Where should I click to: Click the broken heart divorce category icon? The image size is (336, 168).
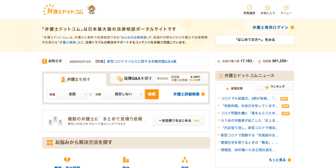(x=67, y=160)
